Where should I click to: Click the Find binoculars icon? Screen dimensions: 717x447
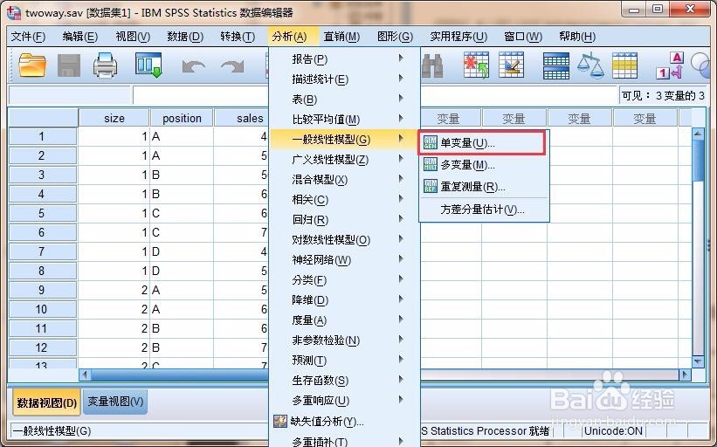(x=432, y=65)
